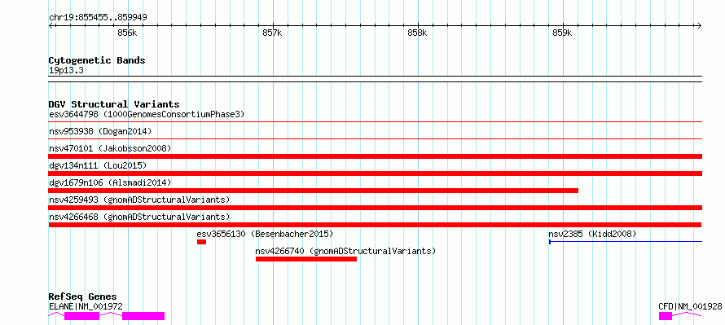
Task: Select the red bar under dgv134n111
Action: 376,173
